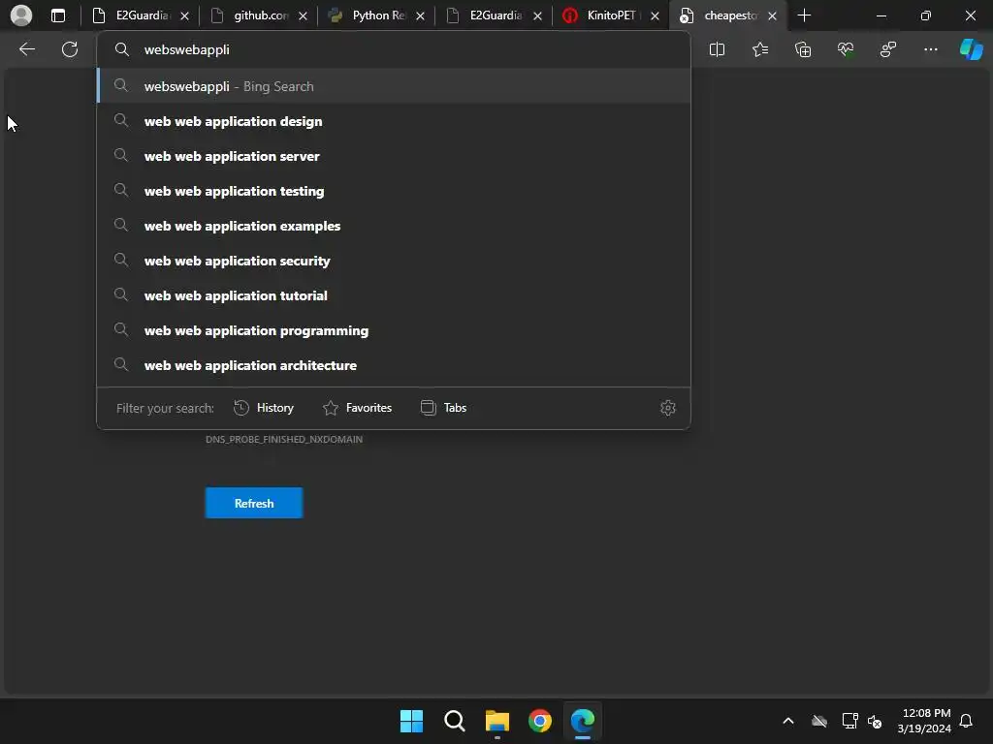The width and height of the screenshot is (993, 744).
Task: Open the profile avatar icon
Action: (x=21, y=15)
